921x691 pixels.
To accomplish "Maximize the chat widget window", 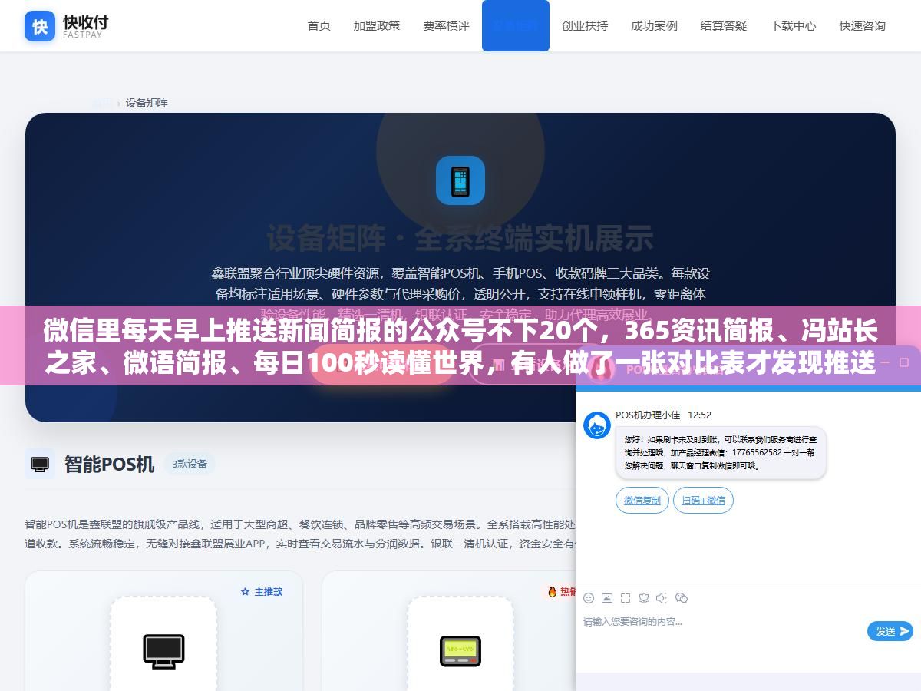I will [904, 362].
